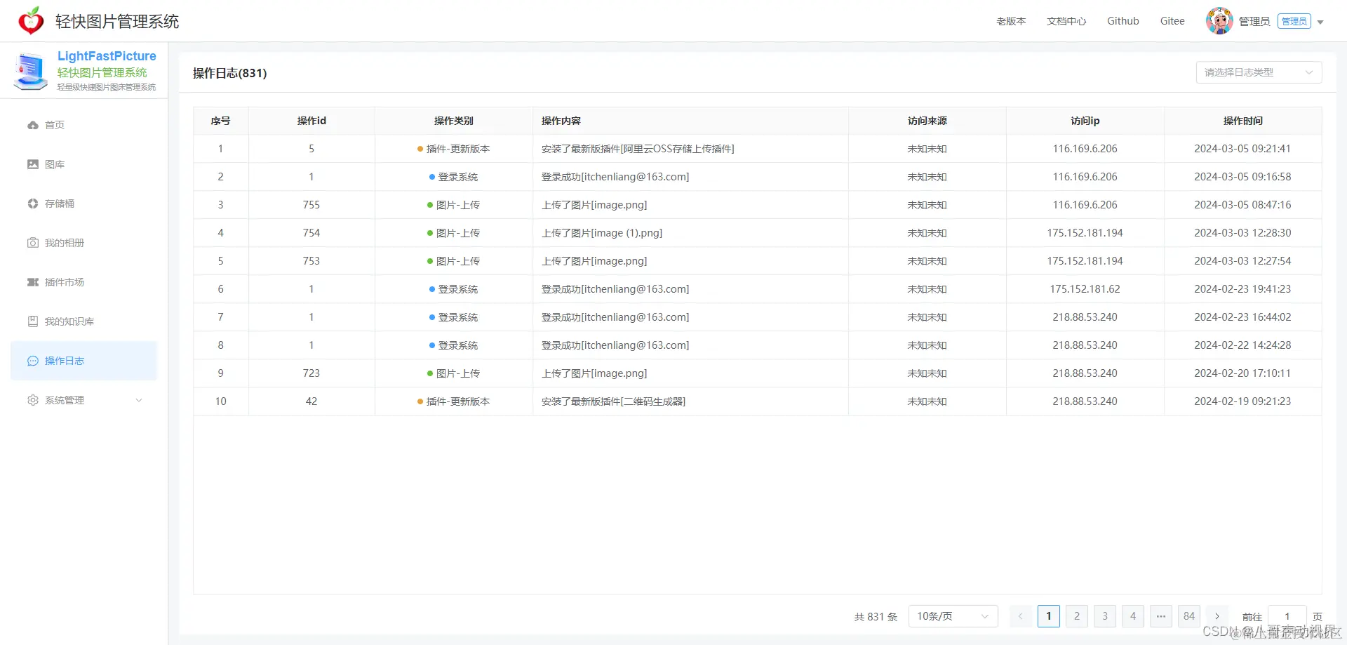Click the 操作内容 column header
This screenshot has height=645, width=1347.
(x=690, y=121)
